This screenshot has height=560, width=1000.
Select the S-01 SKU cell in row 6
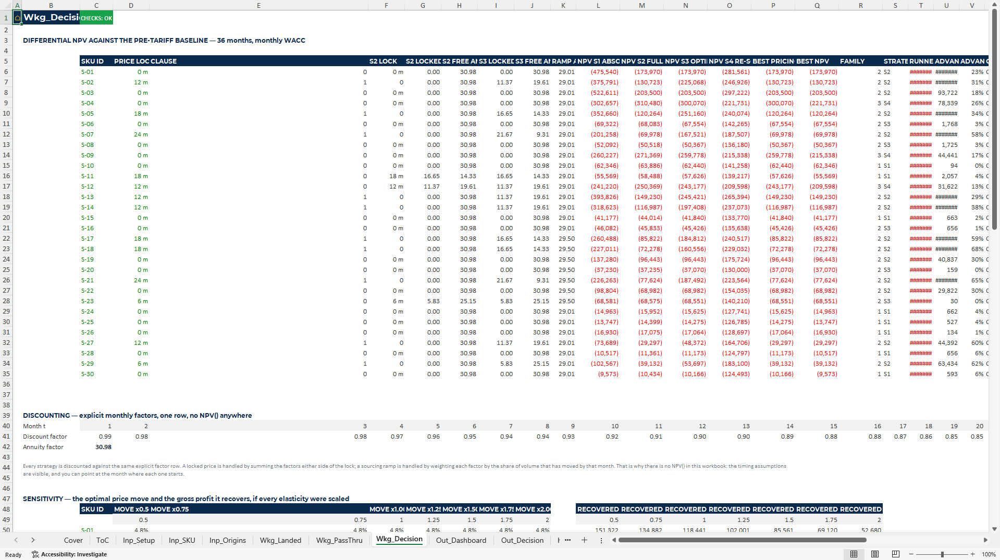96,72
